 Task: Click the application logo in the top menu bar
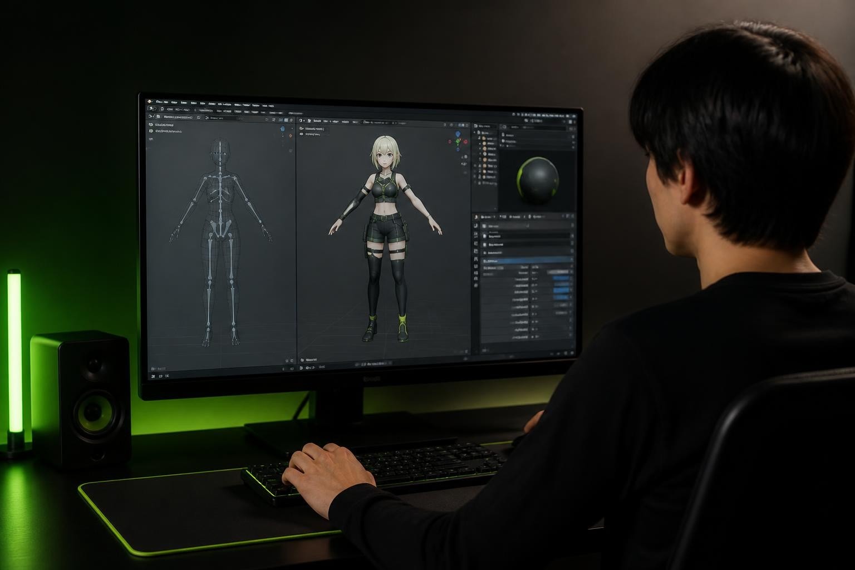150,102
